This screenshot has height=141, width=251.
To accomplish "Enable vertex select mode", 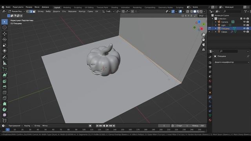I will pyautogui.click(x=28, y=11).
